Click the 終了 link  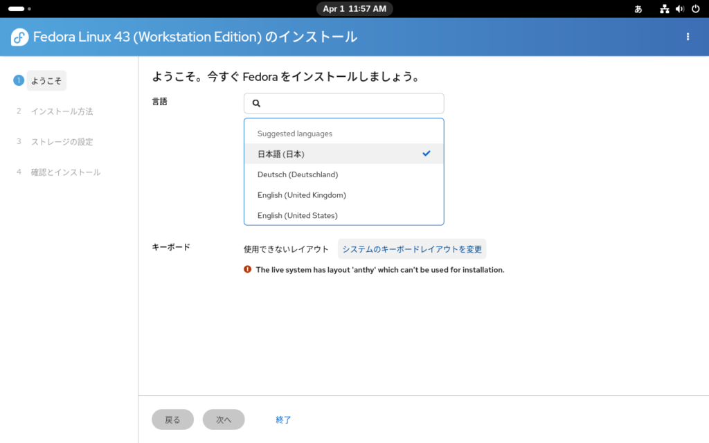(283, 419)
